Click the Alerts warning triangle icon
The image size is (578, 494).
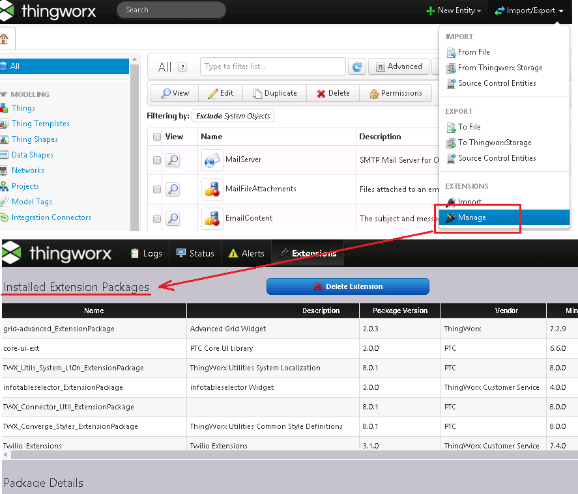point(233,253)
